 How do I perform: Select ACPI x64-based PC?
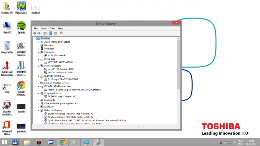pyautogui.click(x=57, y=55)
